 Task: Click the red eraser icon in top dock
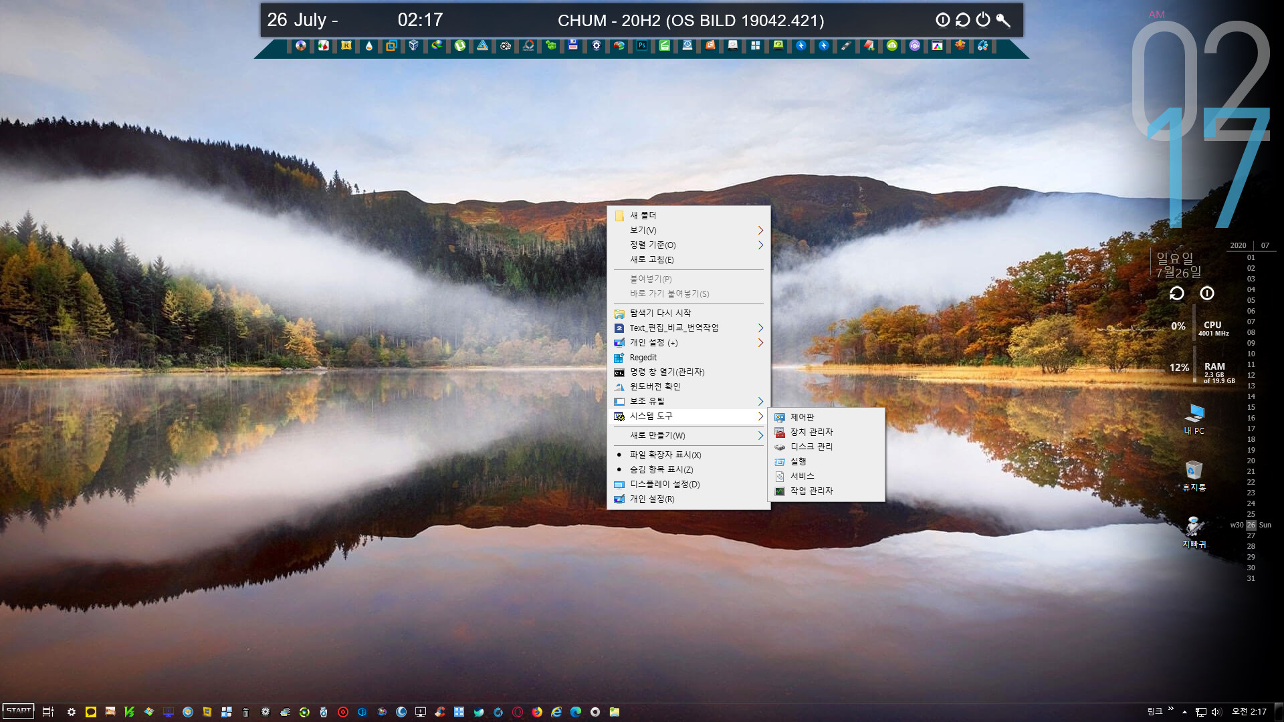(869, 45)
